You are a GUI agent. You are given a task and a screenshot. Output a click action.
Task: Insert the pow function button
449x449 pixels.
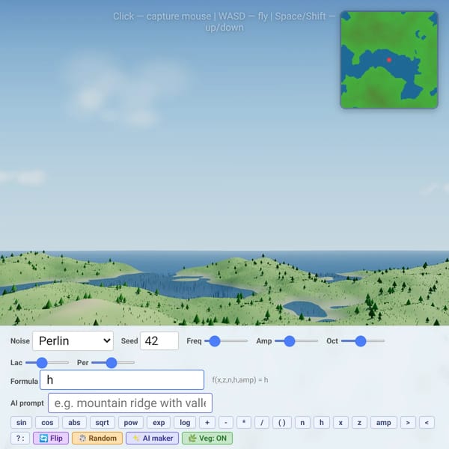(130, 422)
